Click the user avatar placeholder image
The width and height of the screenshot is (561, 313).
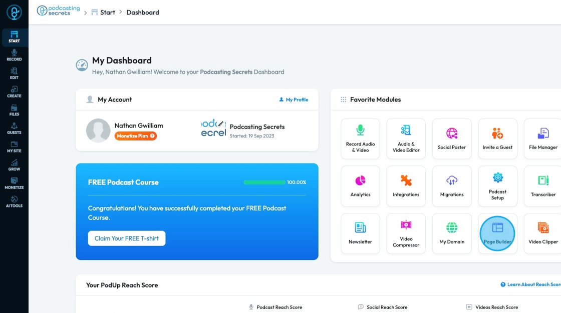tap(98, 130)
